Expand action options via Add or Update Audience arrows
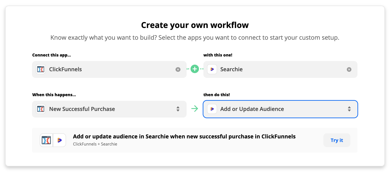This screenshot has width=390, height=173. [349, 109]
